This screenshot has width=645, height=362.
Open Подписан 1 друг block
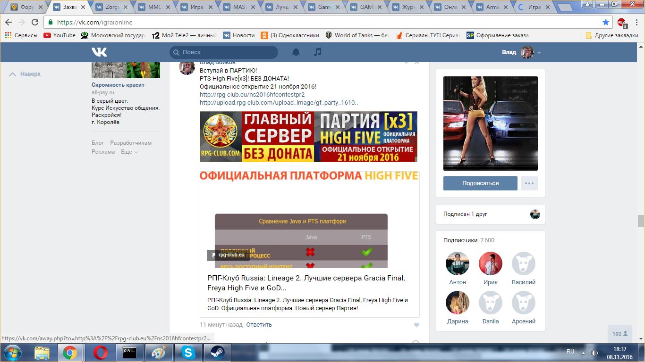coord(491,214)
